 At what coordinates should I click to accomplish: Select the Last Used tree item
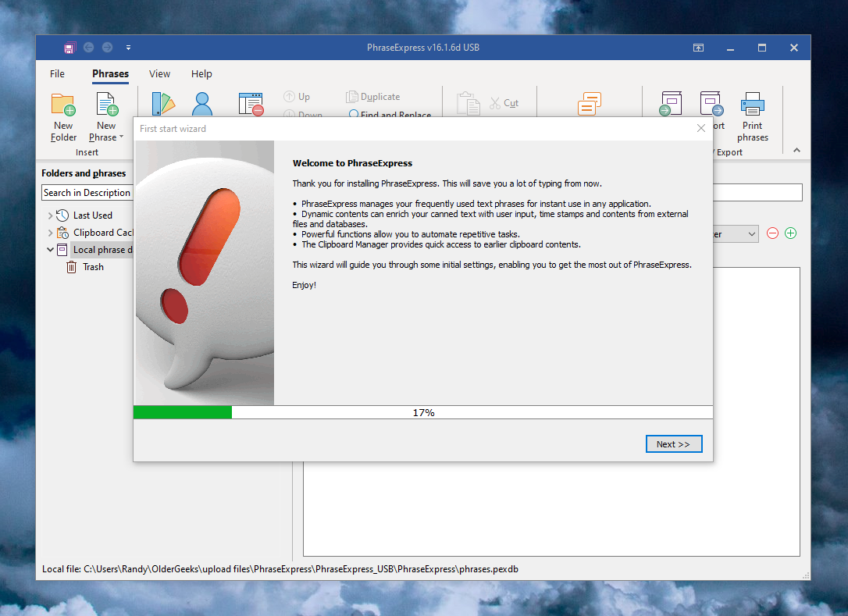(93, 215)
